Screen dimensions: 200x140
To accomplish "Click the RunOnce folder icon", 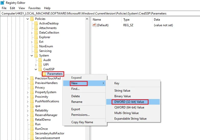I will pos(32,129).
